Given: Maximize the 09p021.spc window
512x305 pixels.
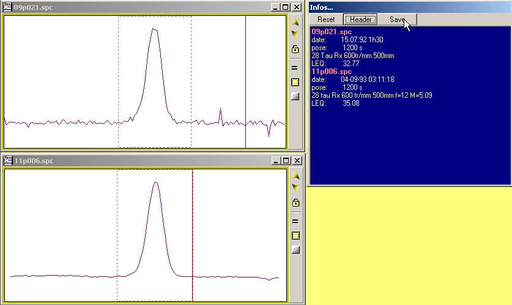Looking at the screenshot, I should [x=286, y=7].
